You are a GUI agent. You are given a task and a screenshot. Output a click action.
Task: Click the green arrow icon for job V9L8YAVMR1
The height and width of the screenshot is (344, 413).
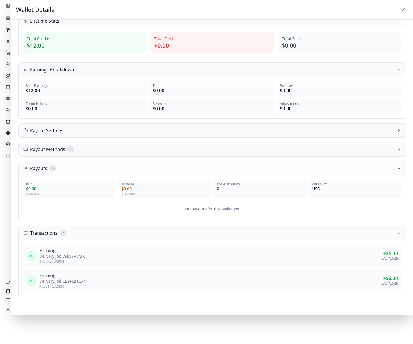31,256
